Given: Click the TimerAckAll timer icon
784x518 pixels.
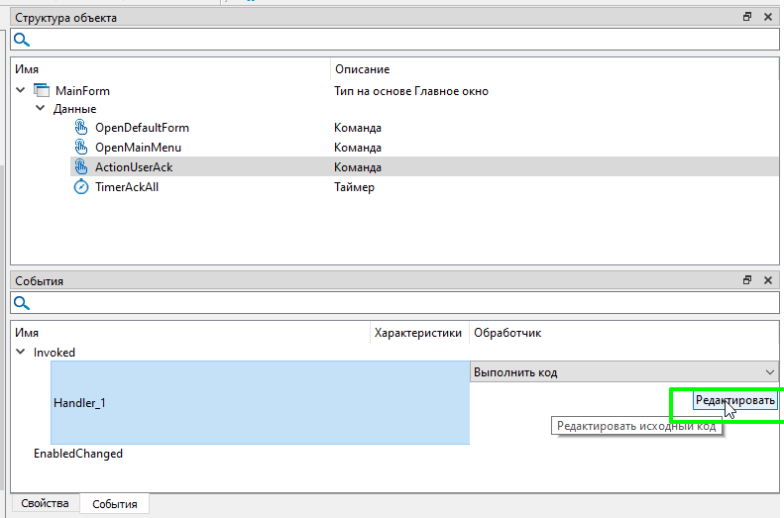Looking at the screenshot, I should pyautogui.click(x=81, y=187).
